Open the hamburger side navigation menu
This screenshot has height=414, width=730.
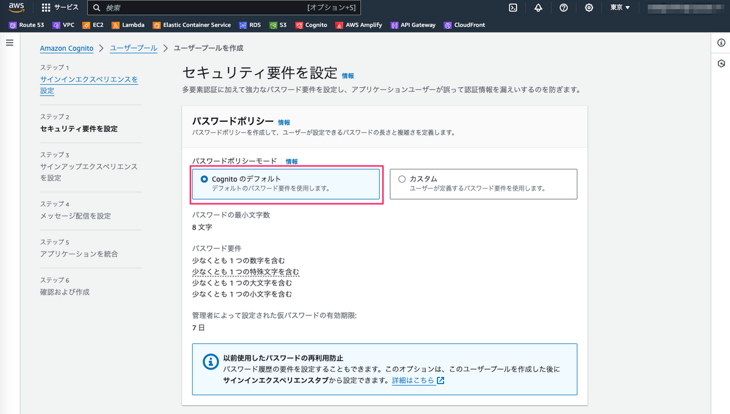pyautogui.click(x=10, y=43)
